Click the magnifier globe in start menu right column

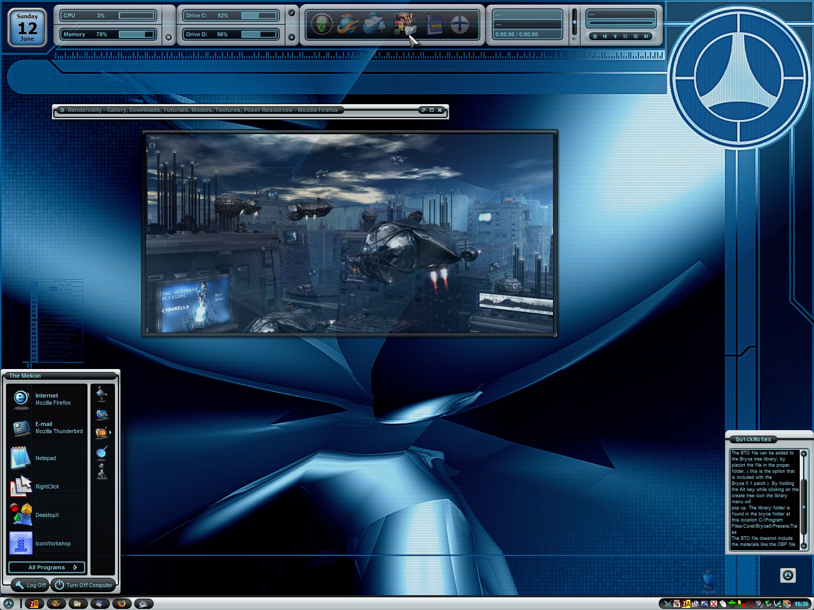102,452
